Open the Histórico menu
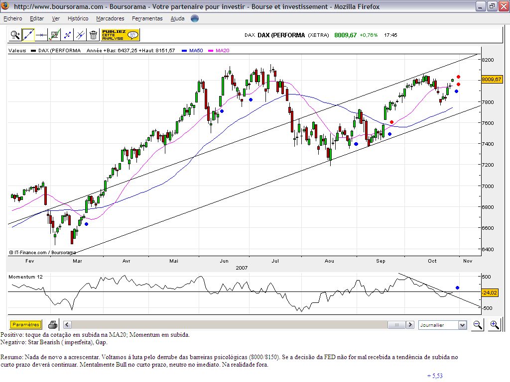The image size is (510, 382). [x=78, y=18]
